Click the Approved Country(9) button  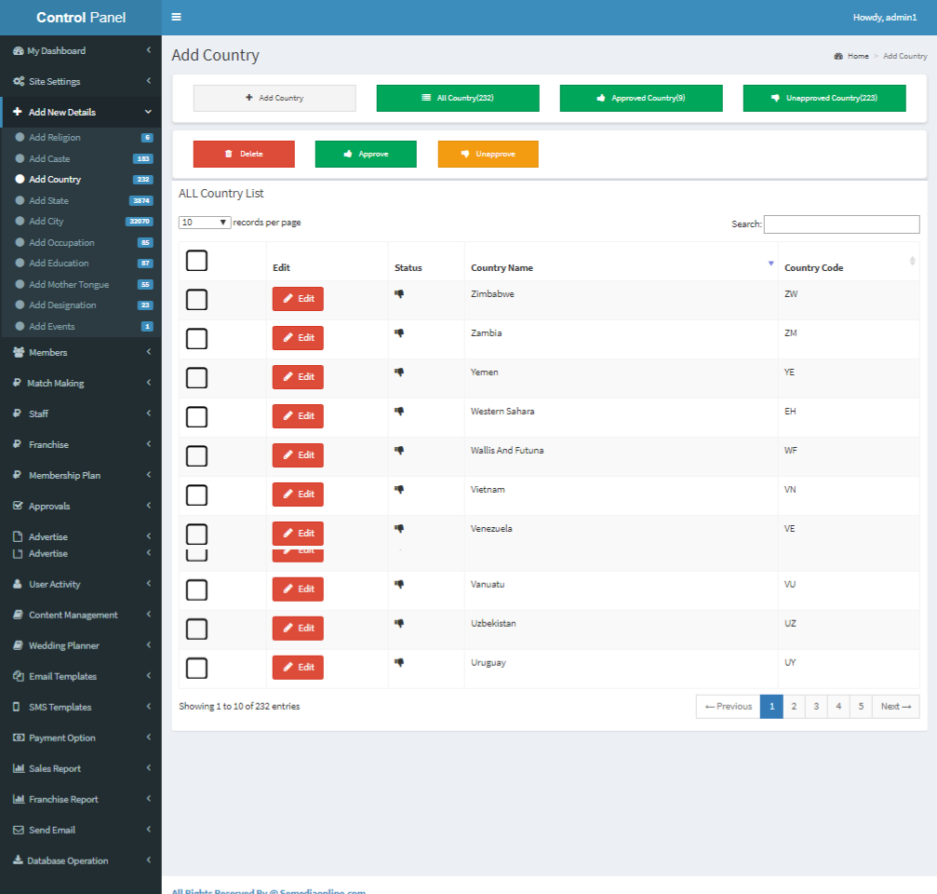pos(641,98)
